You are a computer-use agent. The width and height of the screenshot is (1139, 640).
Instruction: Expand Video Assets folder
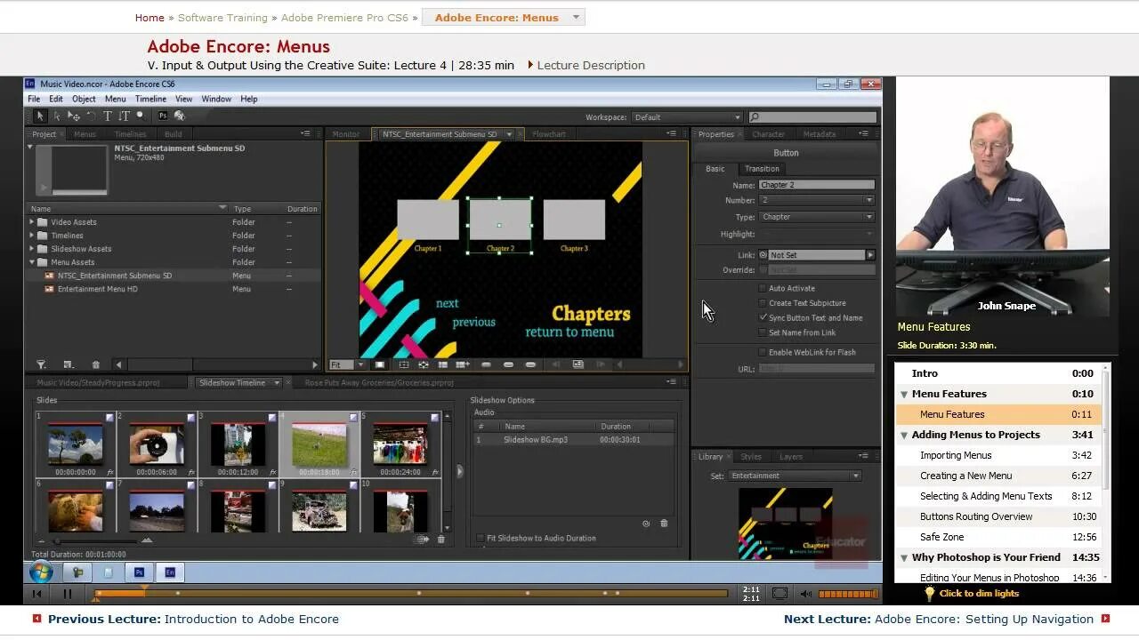(33, 222)
